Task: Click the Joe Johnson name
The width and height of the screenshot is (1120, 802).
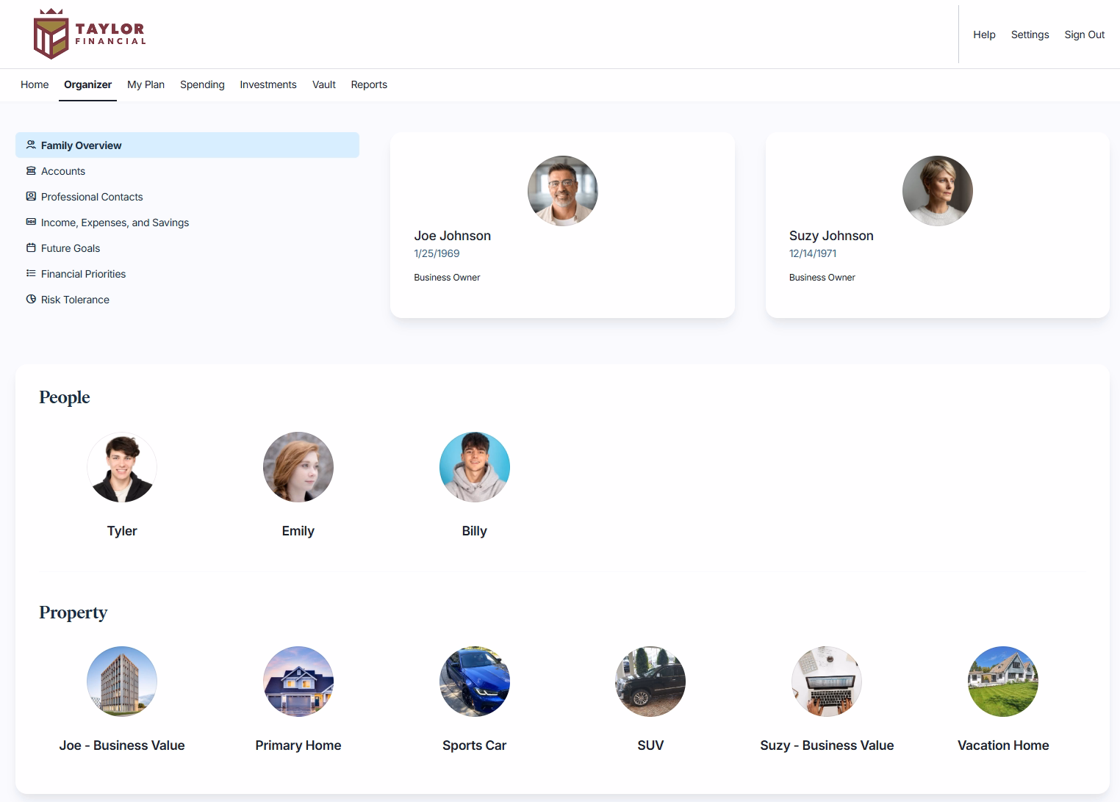Action: point(452,236)
